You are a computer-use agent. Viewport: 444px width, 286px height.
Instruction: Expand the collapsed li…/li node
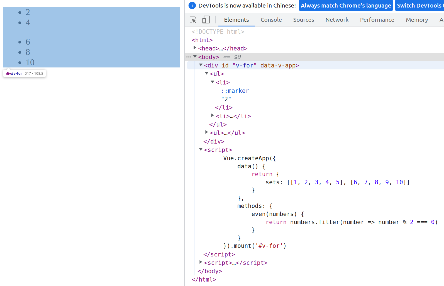click(212, 115)
